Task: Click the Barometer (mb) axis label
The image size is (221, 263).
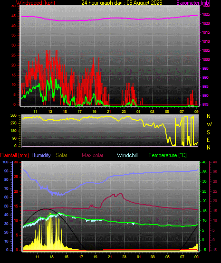Action: pos(193,3)
